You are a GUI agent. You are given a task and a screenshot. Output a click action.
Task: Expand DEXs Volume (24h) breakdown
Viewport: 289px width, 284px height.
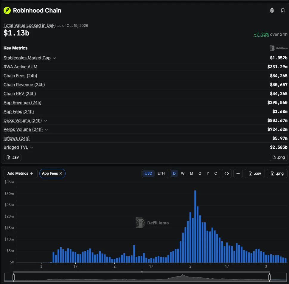pyautogui.click(x=46, y=120)
